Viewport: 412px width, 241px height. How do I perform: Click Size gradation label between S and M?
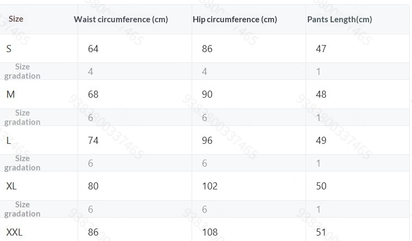coord(22,71)
